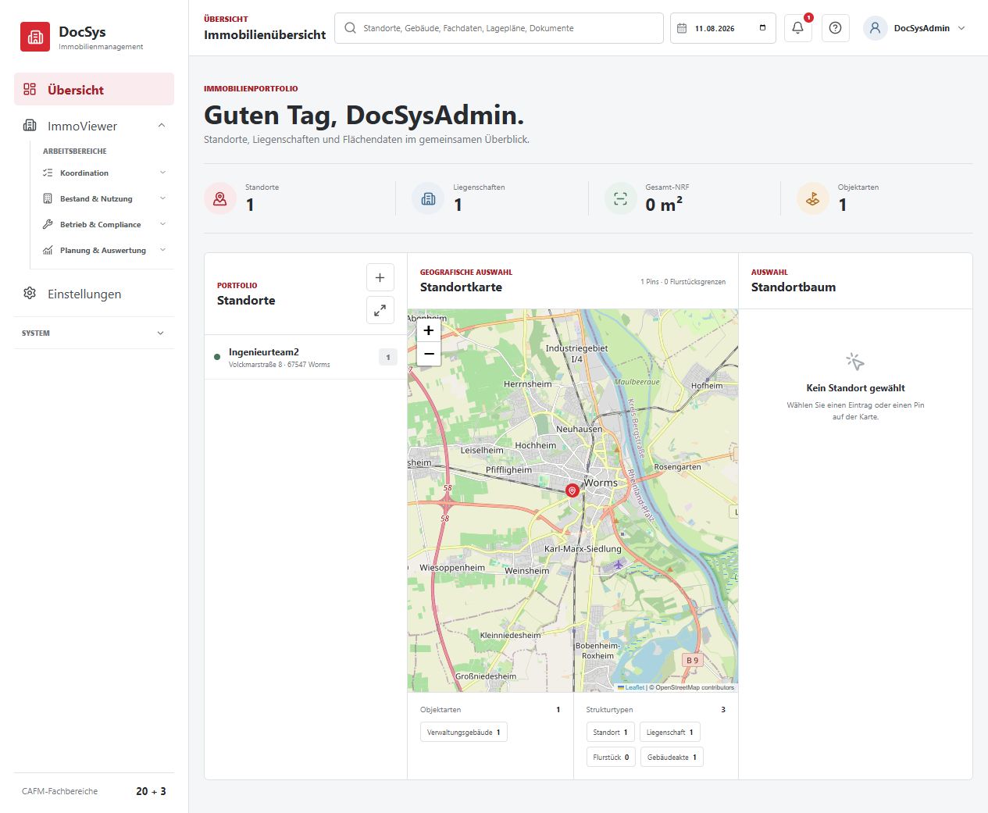988x813 pixels.
Task: Click the red map pin in Worms
Action: click(572, 490)
